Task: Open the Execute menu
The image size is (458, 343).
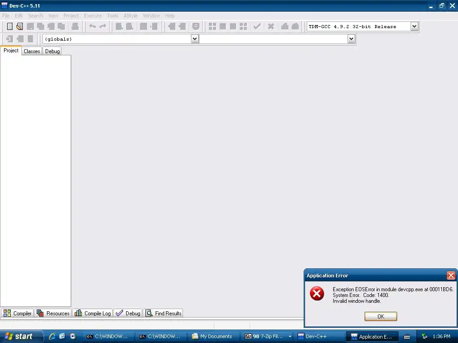Action: tap(93, 16)
